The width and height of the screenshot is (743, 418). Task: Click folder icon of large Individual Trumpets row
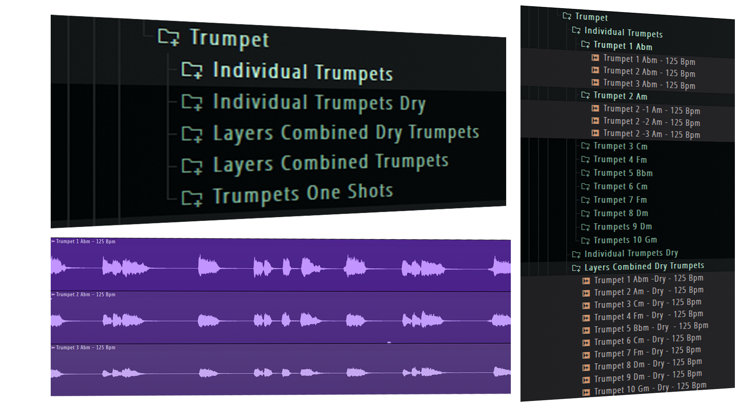tap(192, 70)
